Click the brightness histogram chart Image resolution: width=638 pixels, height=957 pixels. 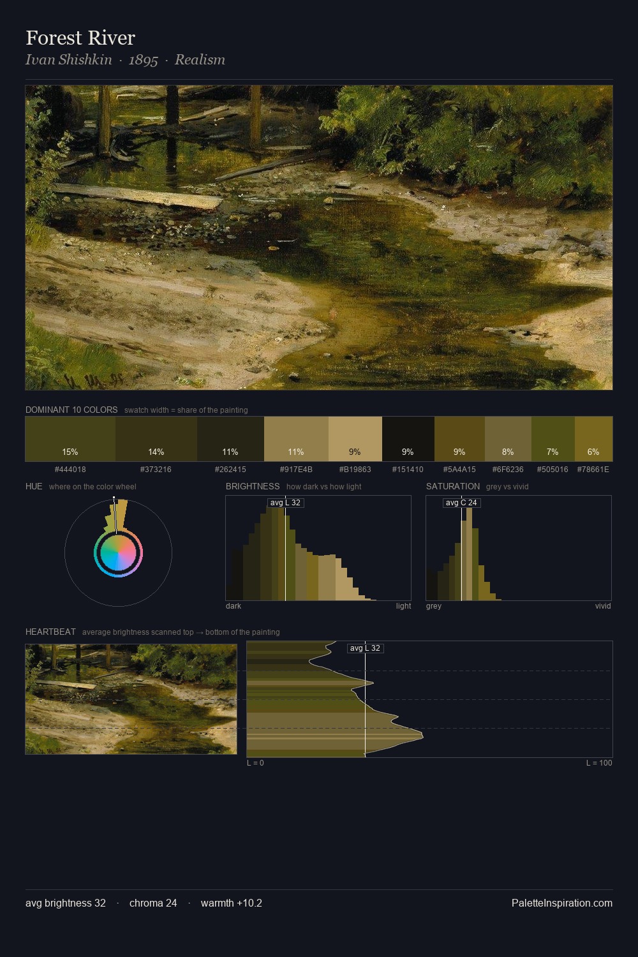pos(318,548)
